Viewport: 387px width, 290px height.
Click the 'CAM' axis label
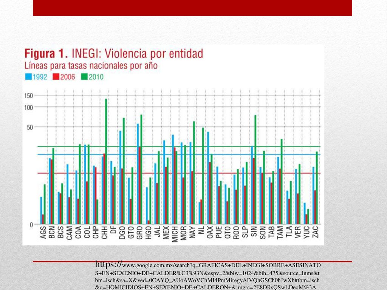pyautogui.click(x=70, y=233)
